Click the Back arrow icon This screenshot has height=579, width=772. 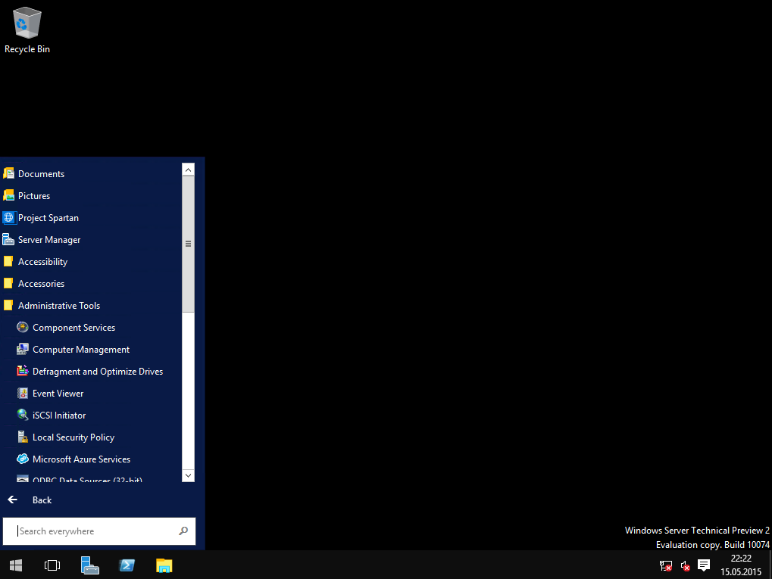click(13, 500)
